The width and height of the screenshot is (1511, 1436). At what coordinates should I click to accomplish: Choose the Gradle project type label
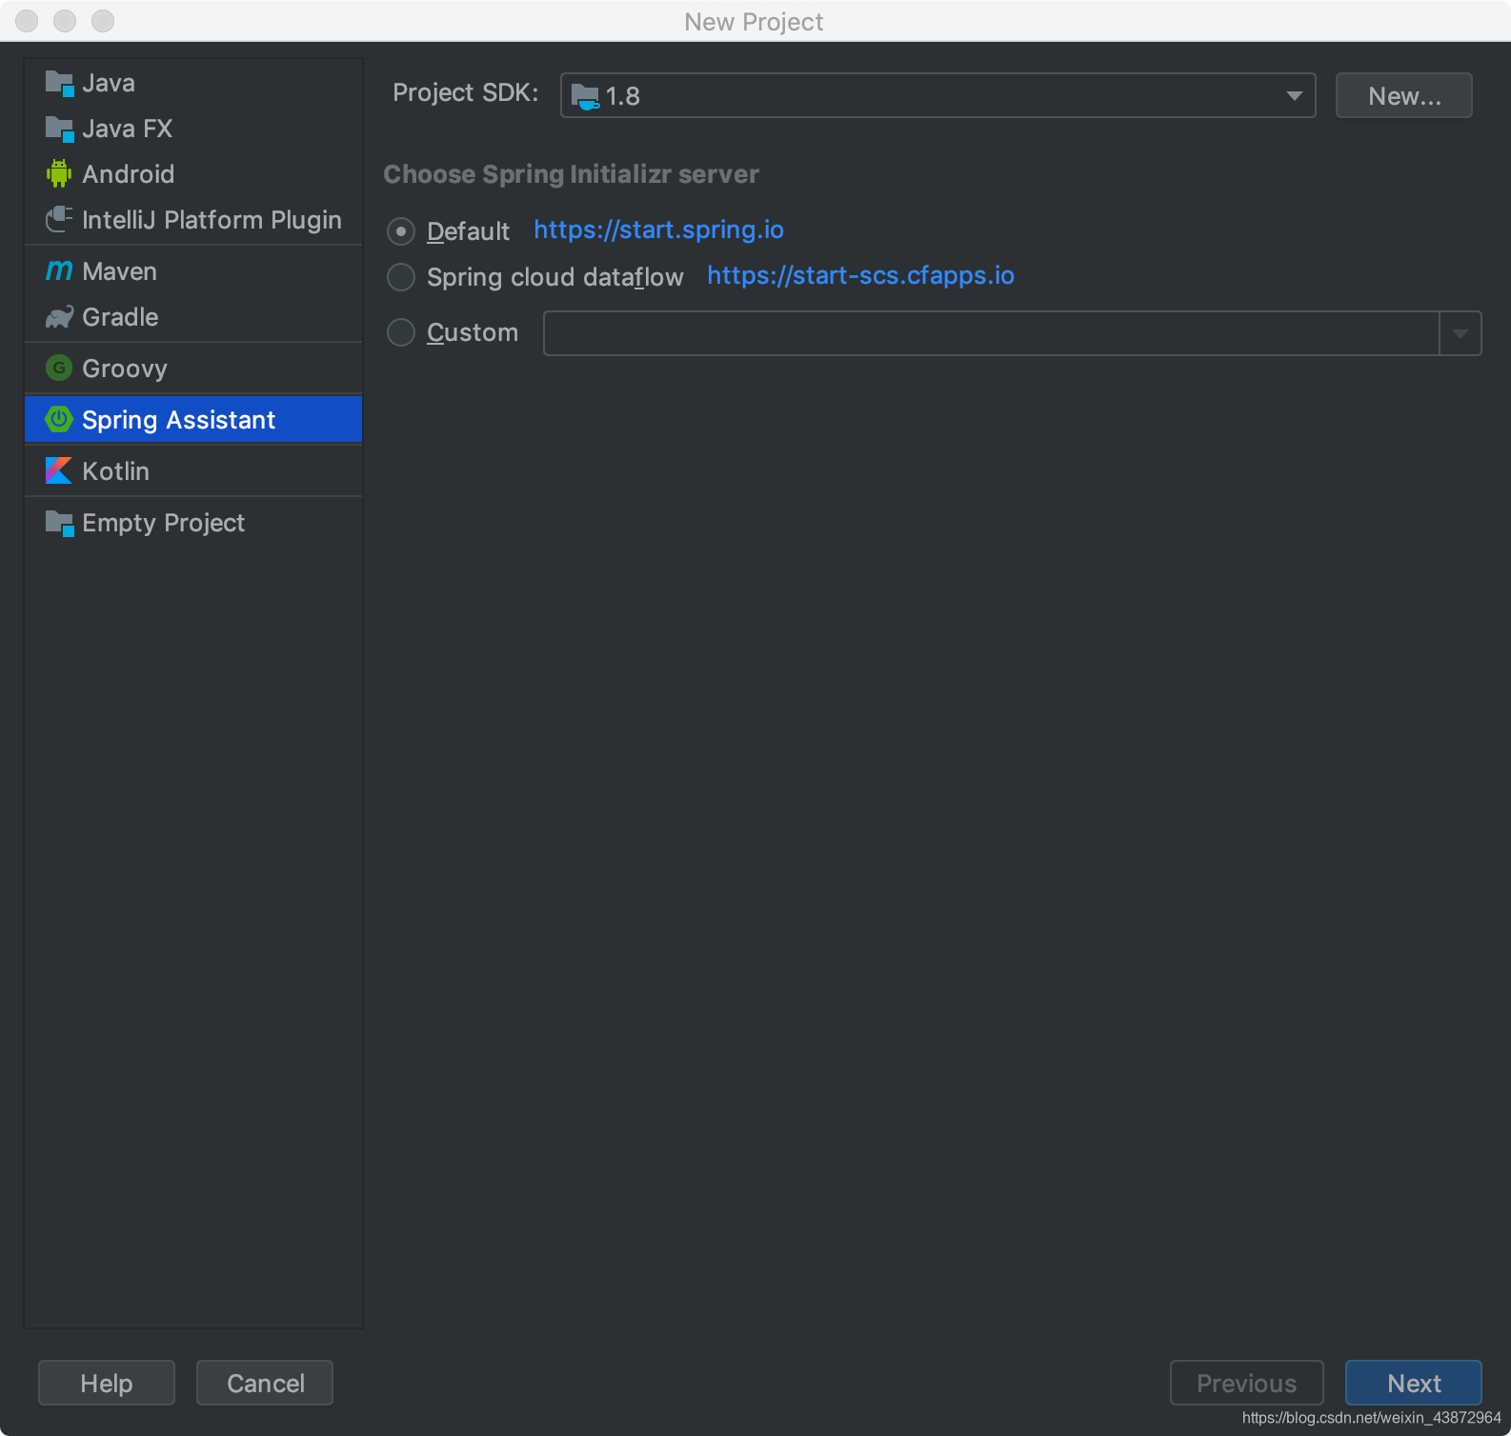(121, 317)
